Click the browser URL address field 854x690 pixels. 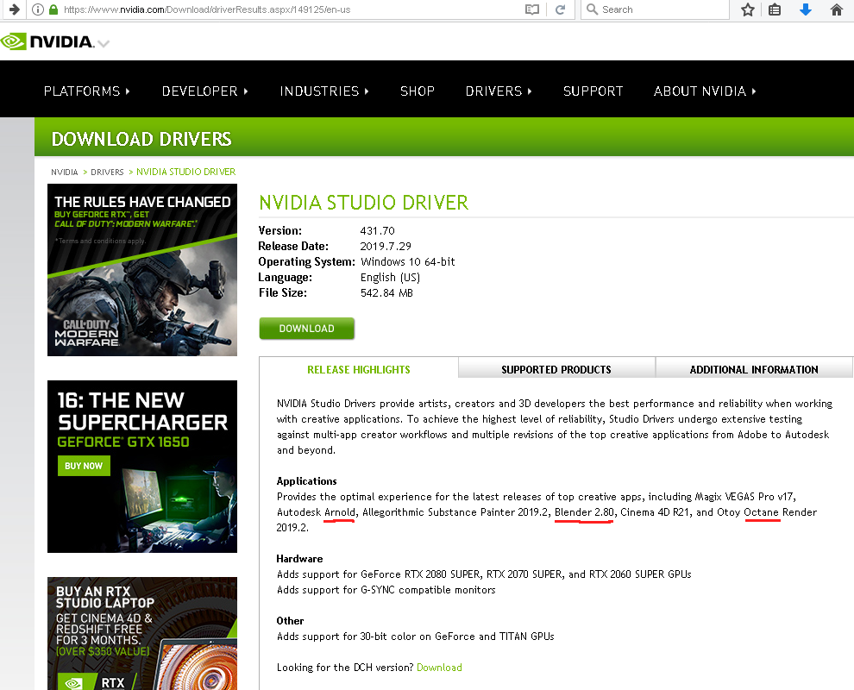point(292,9)
